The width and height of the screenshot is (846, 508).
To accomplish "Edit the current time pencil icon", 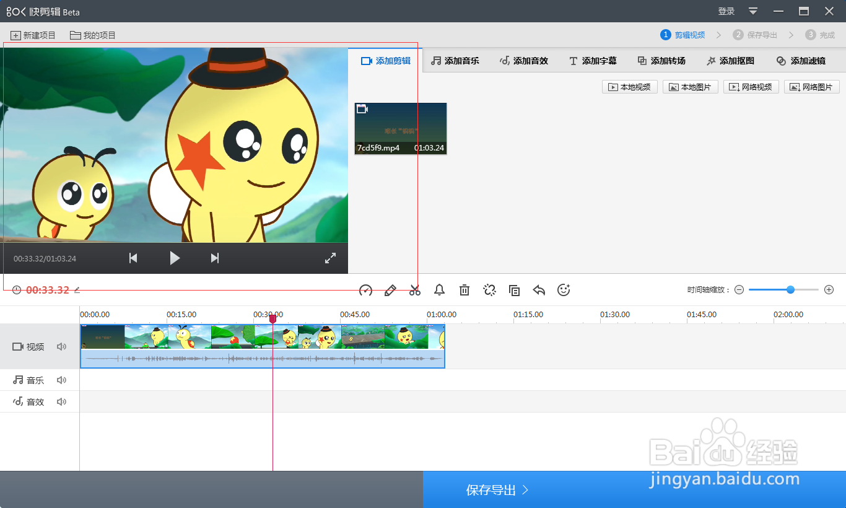I will [x=77, y=290].
